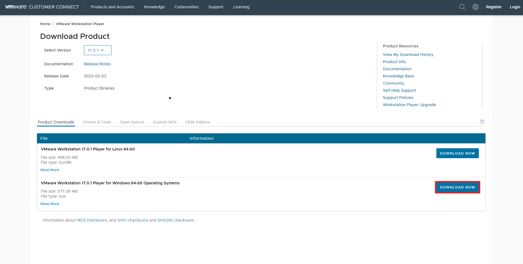The image size is (523, 264).
Task: Open Documentation under Product Resources
Action: [397, 69]
